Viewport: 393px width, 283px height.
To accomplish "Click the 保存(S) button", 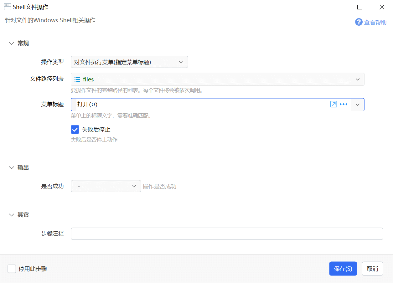I will 343,269.
